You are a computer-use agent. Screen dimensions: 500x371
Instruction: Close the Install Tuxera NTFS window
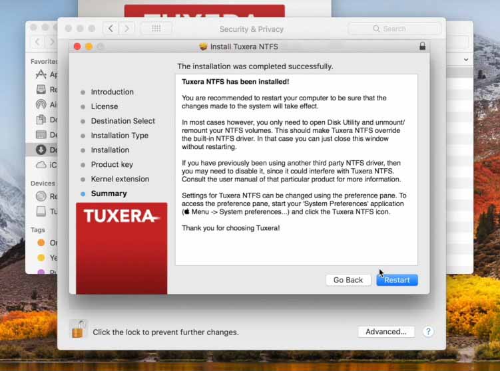click(77, 47)
